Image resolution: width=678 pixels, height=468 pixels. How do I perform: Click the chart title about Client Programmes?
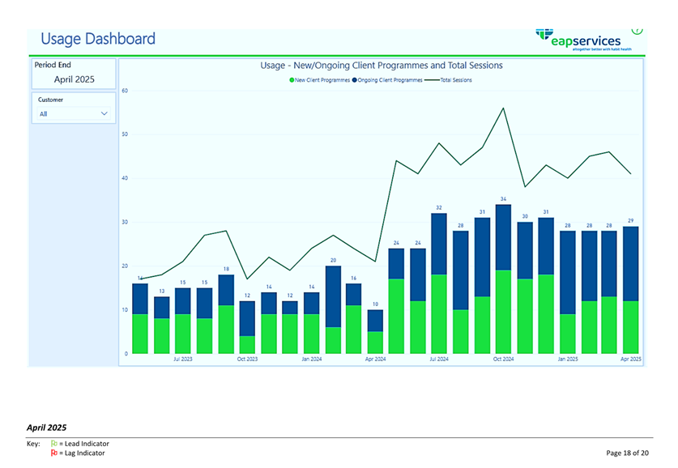381,66
